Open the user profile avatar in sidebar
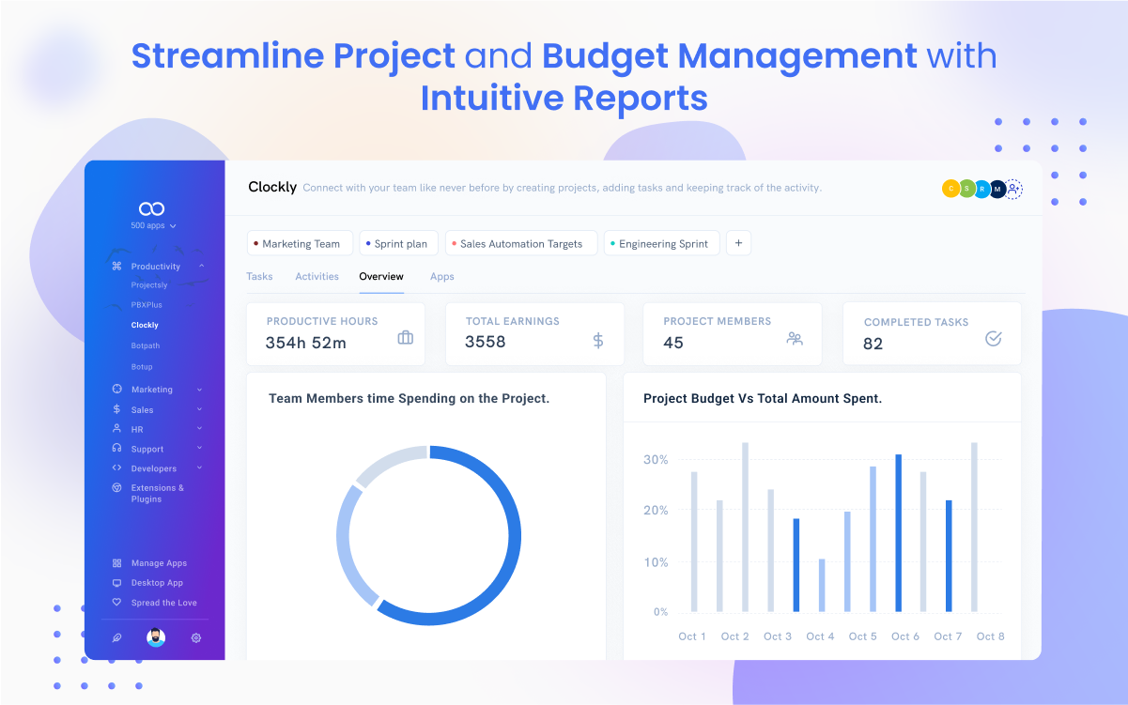The height and width of the screenshot is (705, 1128). (x=156, y=638)
